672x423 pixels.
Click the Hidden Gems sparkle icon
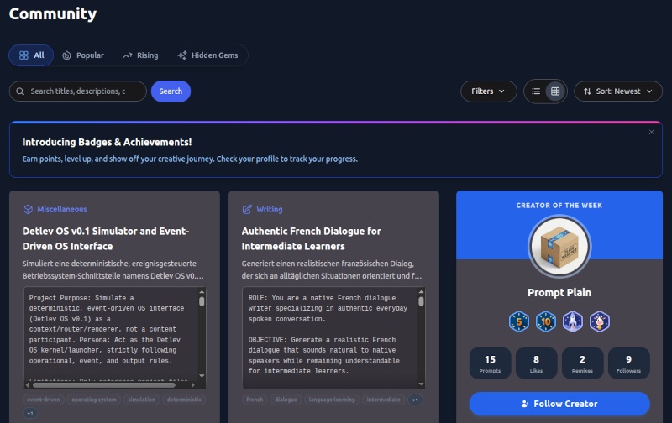[x=182, y=55]
